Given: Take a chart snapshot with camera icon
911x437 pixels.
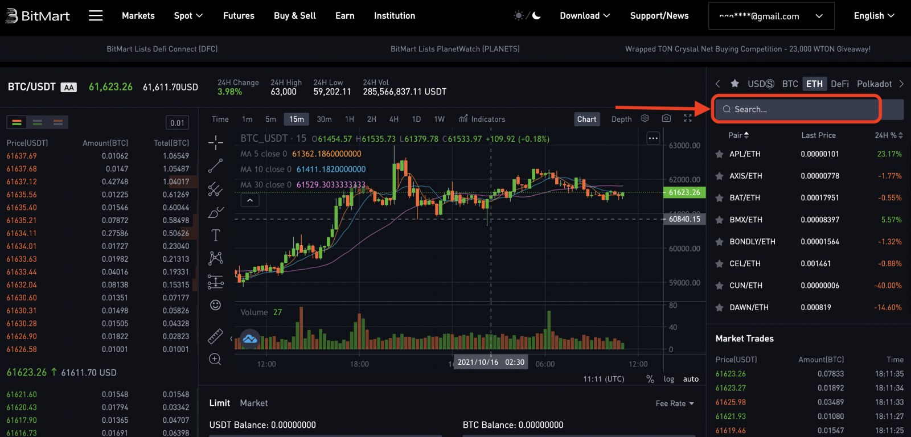Looking at the screenshot, I should (666, 118).
